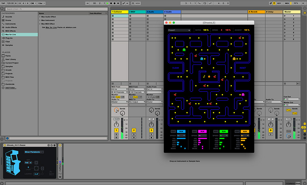Screen dimensions: 307x185
Task: Set track 1 Monitor to Auto
Action: pos(118,97)
